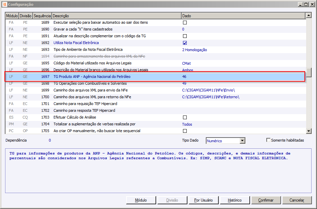Open Por Usuário settings button
This screenshot has width=317, height=209.
pyautogui.click(x=203, y=200)
